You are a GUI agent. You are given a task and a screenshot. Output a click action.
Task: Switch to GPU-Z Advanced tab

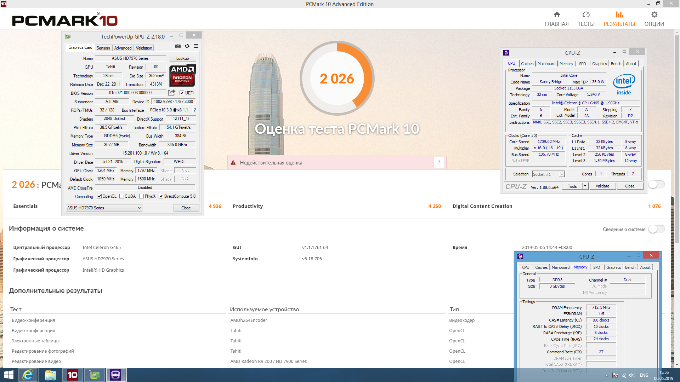pos(123,48)
